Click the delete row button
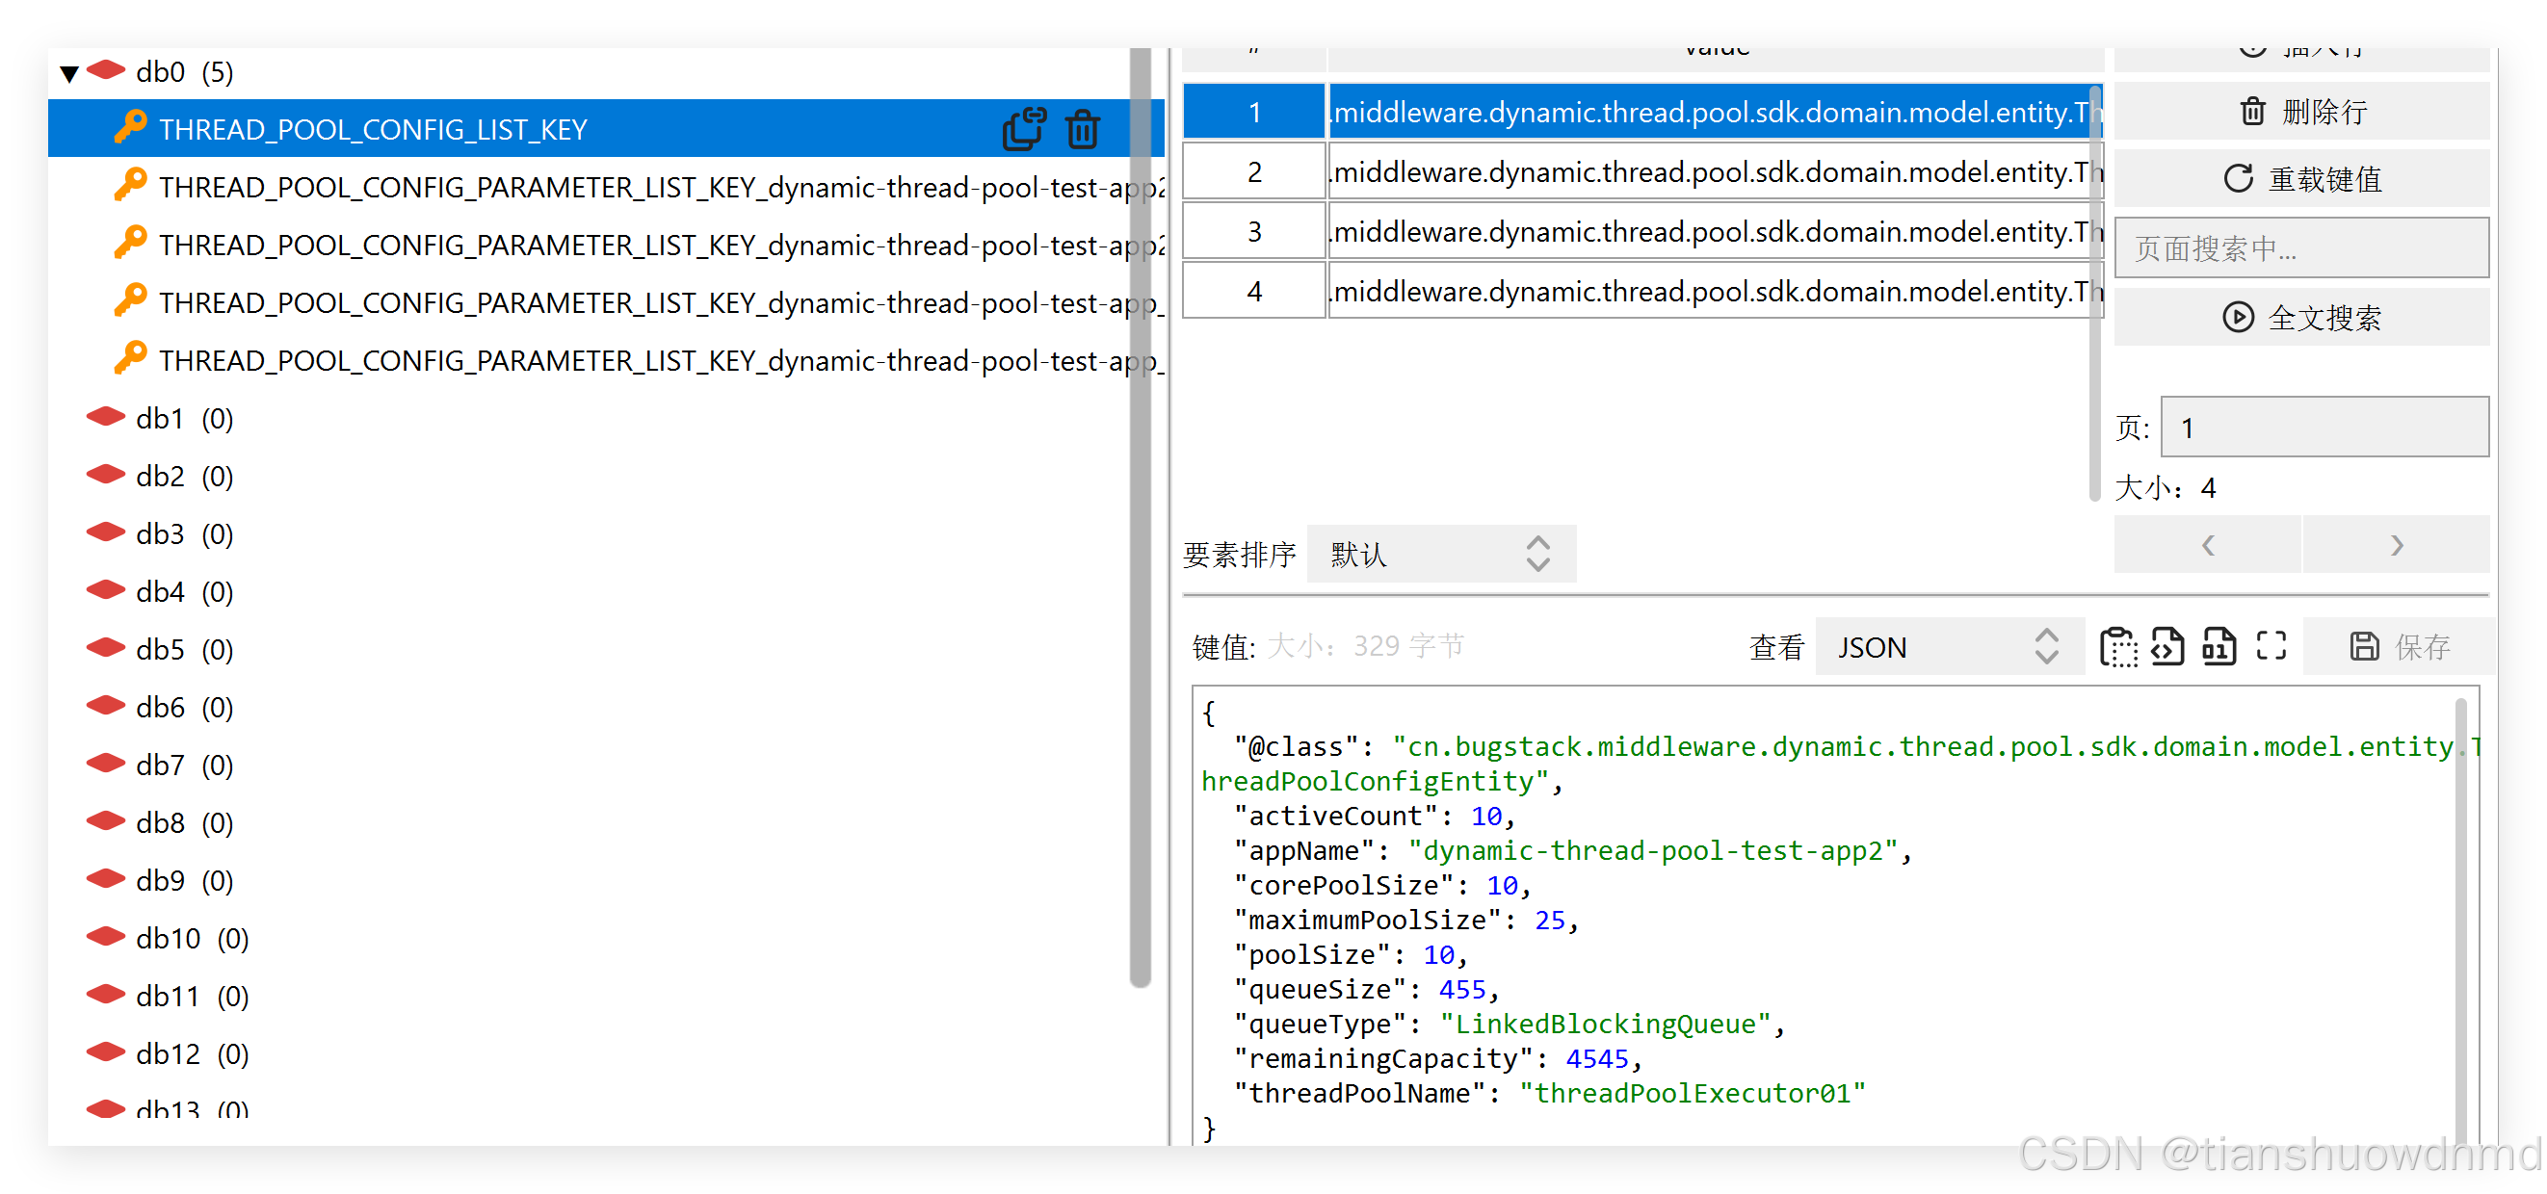The width and height of the screenshot is (2547, 1194). click(x=2300, y=112)
